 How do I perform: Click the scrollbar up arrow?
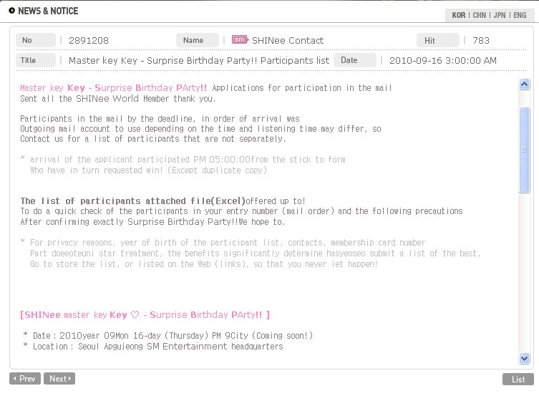tap(524, 84)
